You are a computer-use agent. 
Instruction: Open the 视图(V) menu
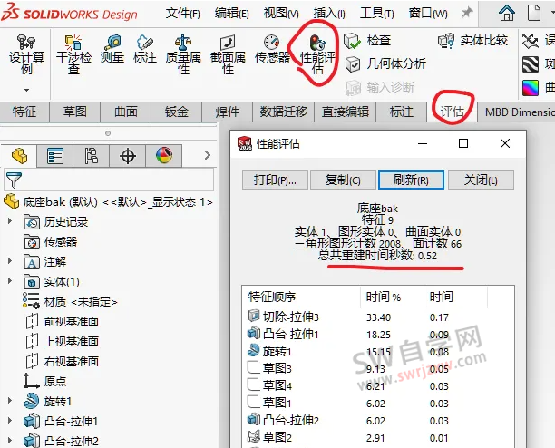tap(281, 14)
